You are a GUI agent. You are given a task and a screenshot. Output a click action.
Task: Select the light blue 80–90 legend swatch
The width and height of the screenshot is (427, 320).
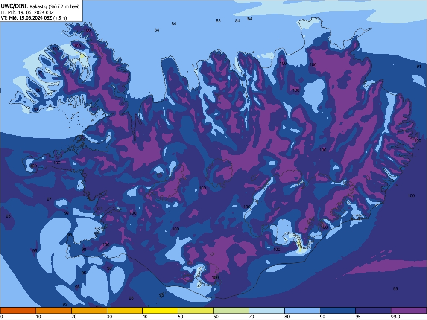click(x=302, y=311)
